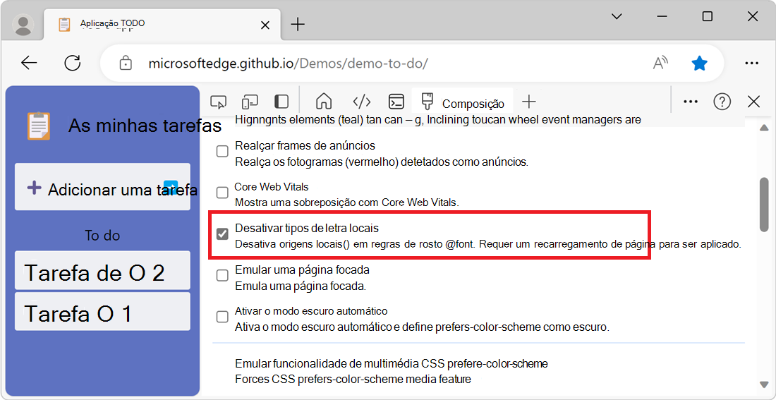This screenshot has width=776, height=400.
Task: Activate the Read Aloud icon
Action: tap(660, 63)
